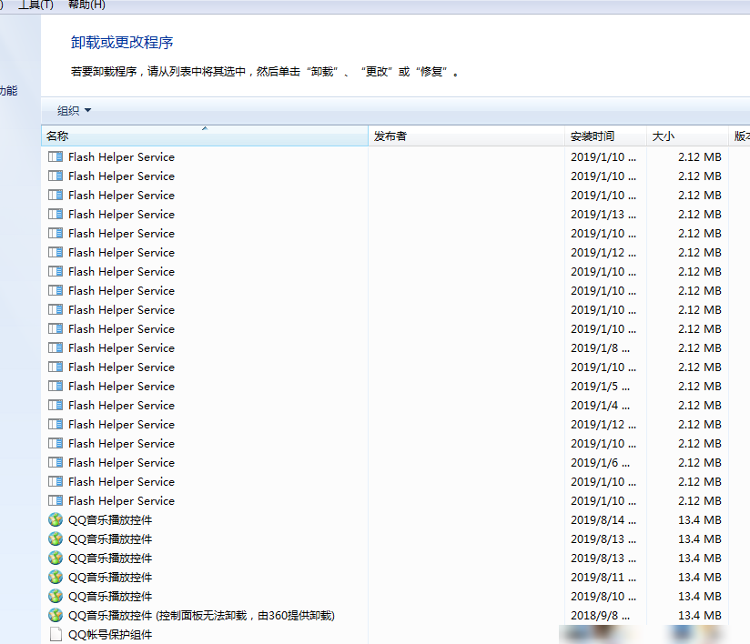Open the 工具(T) menu
Screen dimensions: 750x644
[x=35, y=5]
